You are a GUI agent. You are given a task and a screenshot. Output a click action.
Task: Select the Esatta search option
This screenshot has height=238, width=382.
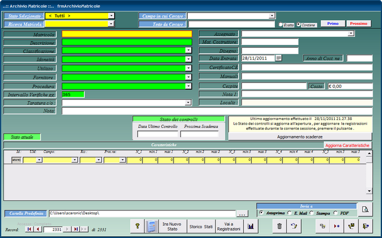[281, 24]
